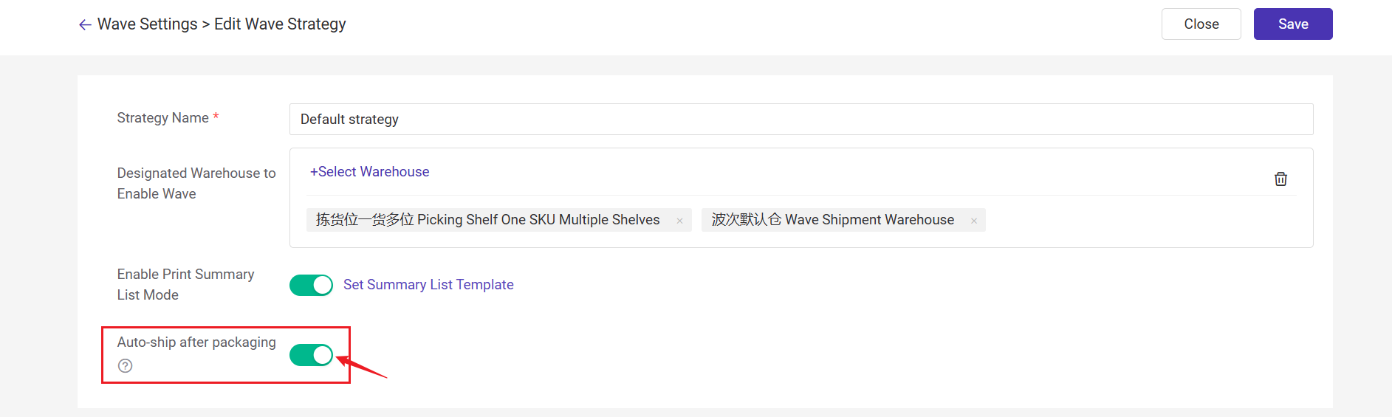
Task: Click the Designated Warehouse to Enable Wave label
Action: [x=196, y=183]
